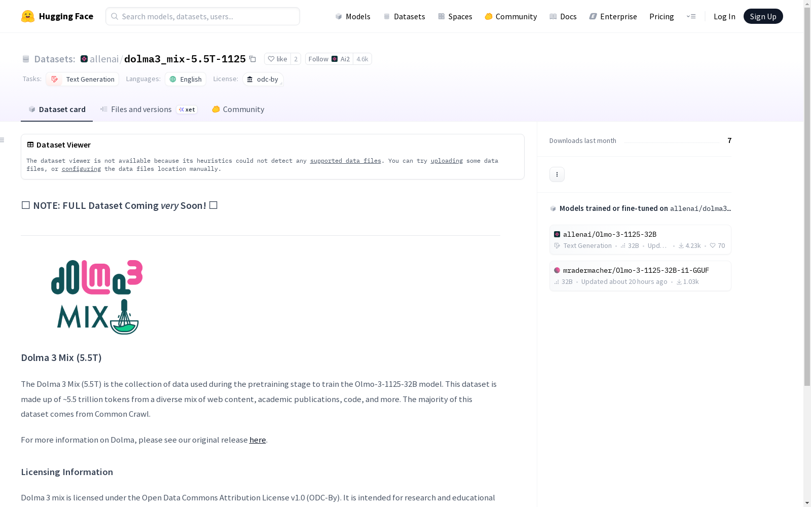Open the left-edge table of contents toggle
The image size is (811, 507).
[3, 140]
